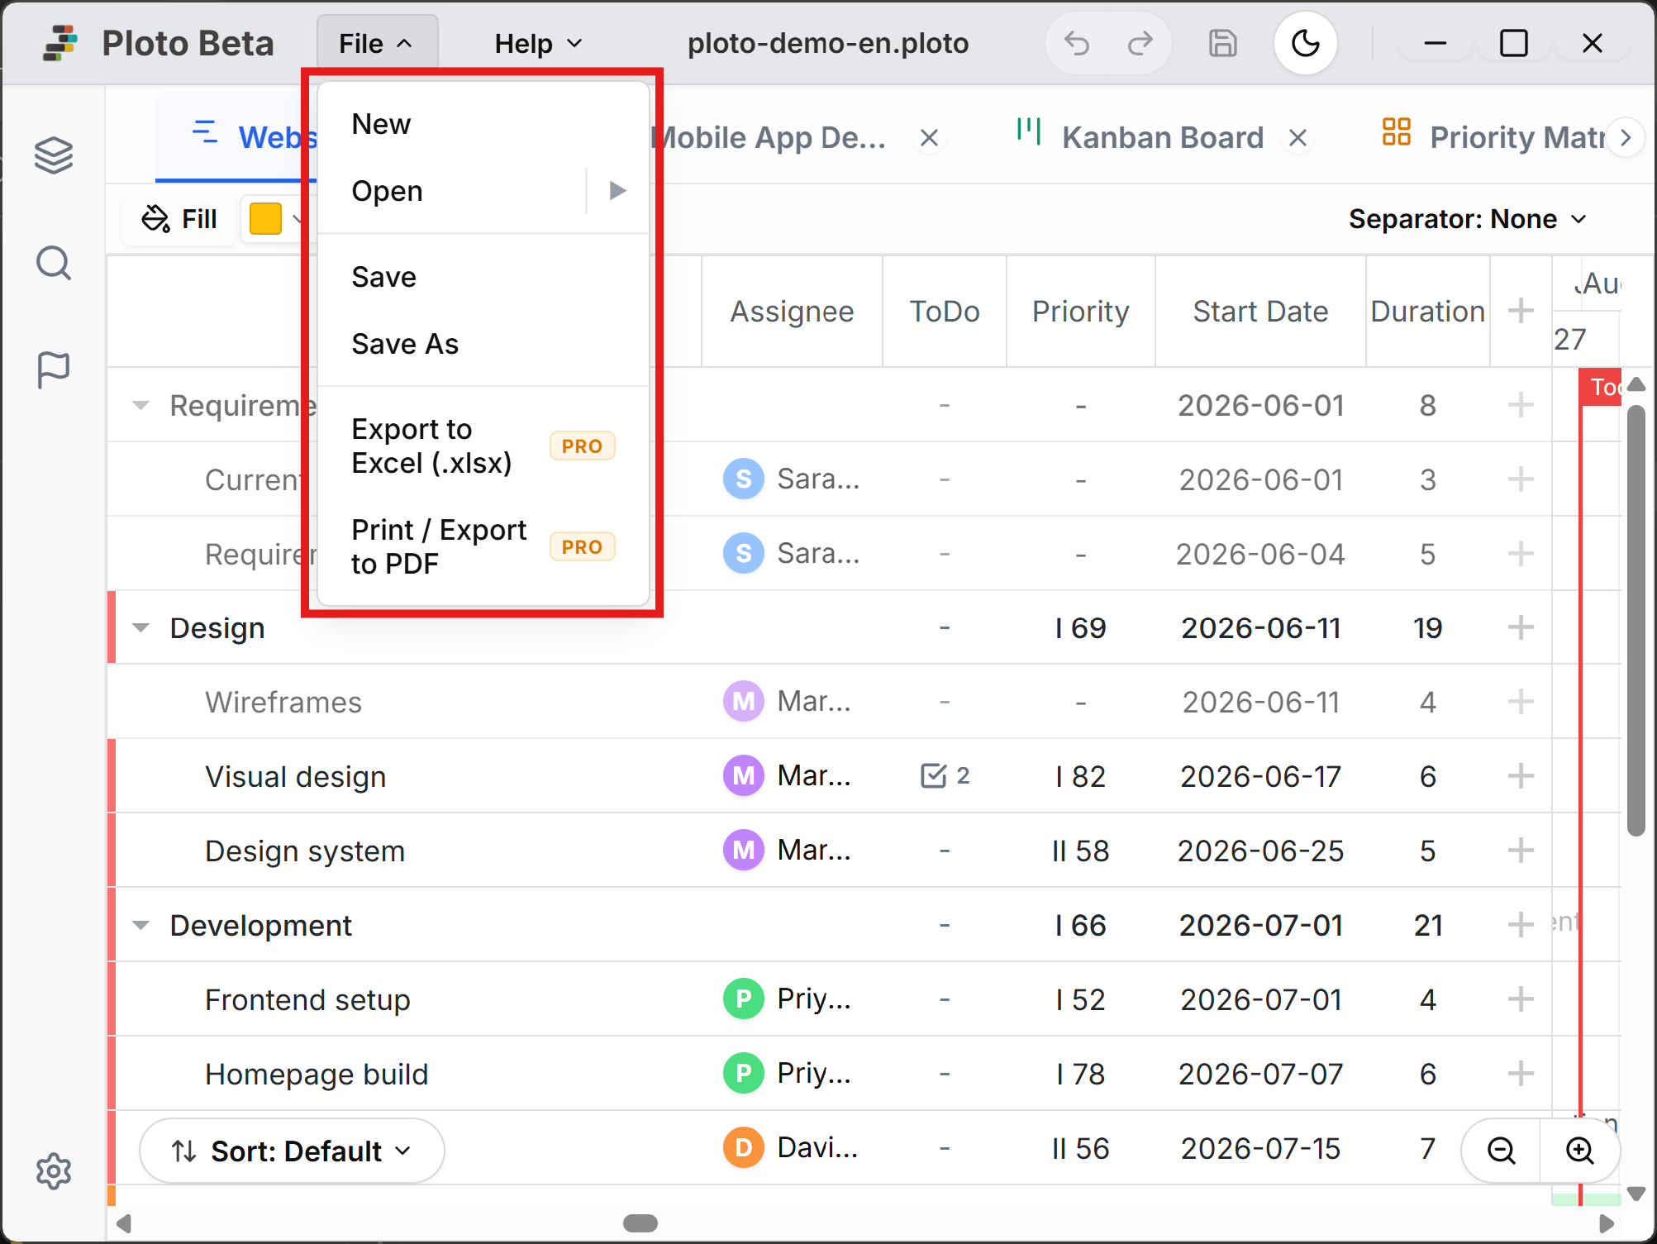1657x1244 pixels.
Task: Open the Sort: Default dropdown
Action: [292, 1151]
